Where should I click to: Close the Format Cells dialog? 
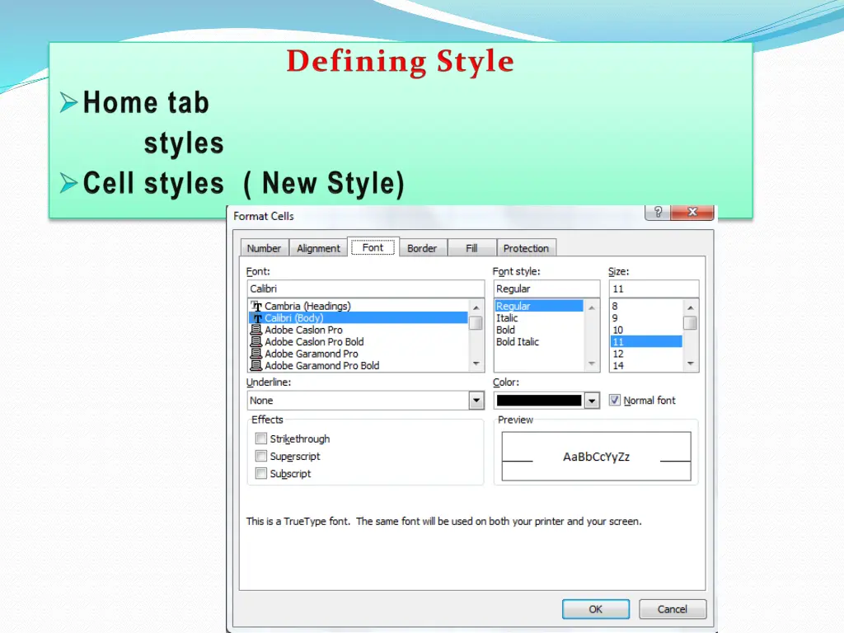tap(692, 213)
